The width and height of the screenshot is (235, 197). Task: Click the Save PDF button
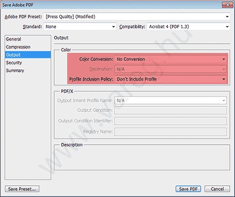coord(189,189)
